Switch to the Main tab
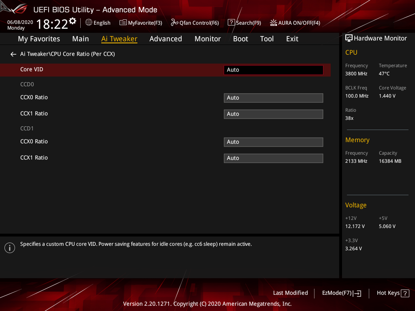This screenshot has width=415, height=311. (x=81, y=39)
